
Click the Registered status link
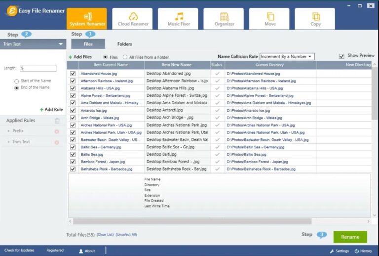point(55,250)
